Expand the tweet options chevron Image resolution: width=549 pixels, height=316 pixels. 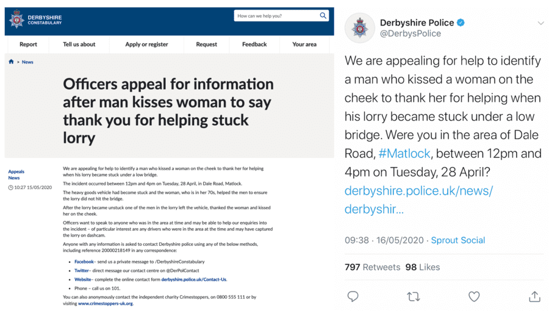click(x=540, y=23)
